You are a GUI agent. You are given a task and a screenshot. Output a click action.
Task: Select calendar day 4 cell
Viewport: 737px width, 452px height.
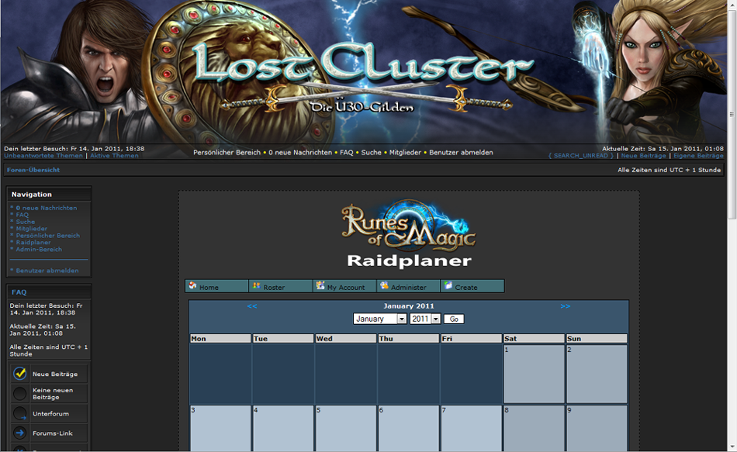click(x=283, y=429)
